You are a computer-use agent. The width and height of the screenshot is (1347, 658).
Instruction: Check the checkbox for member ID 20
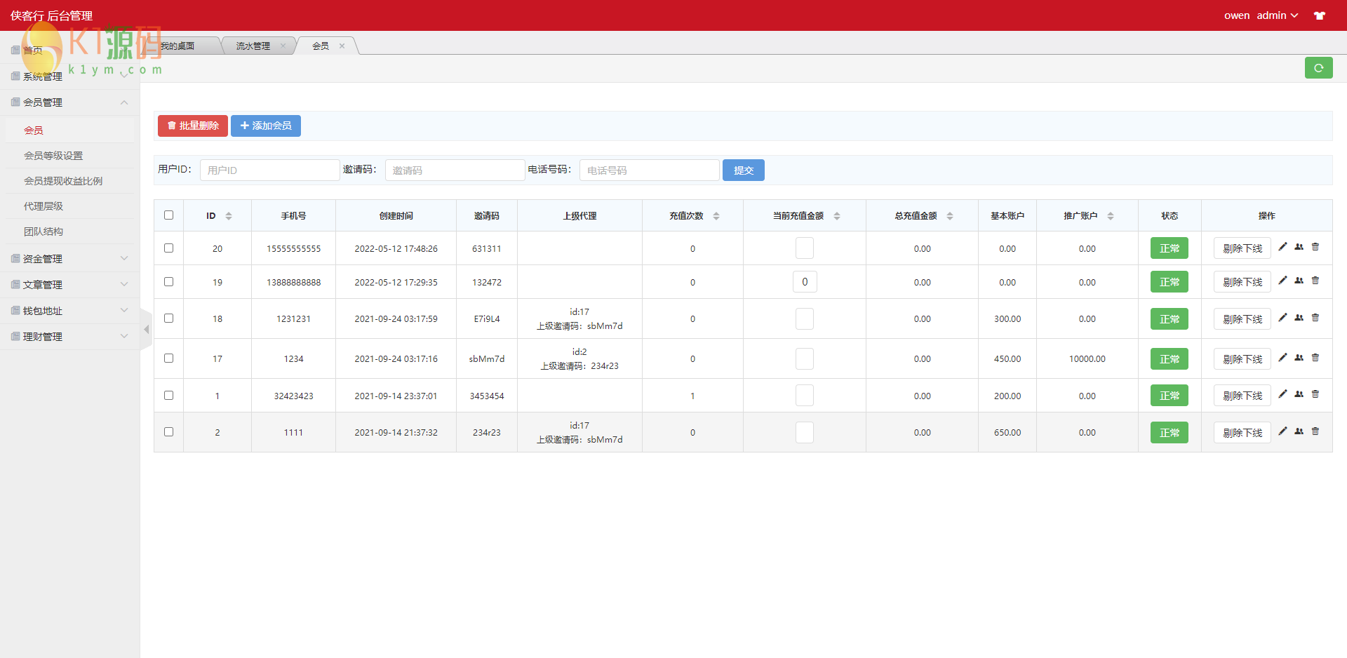coord(168,248)
